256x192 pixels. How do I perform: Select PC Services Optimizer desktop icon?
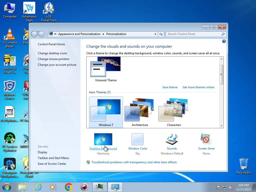coord(10,142)
